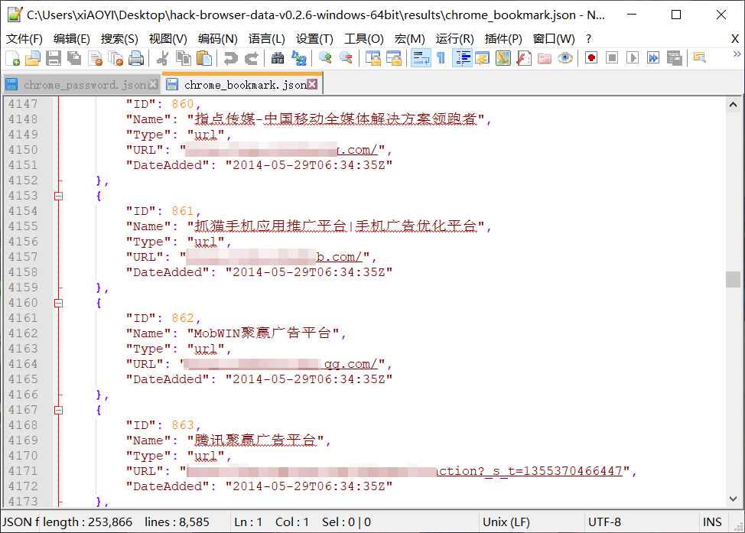
Task: Paste clipboard with Paste icon
Action: 204,58
